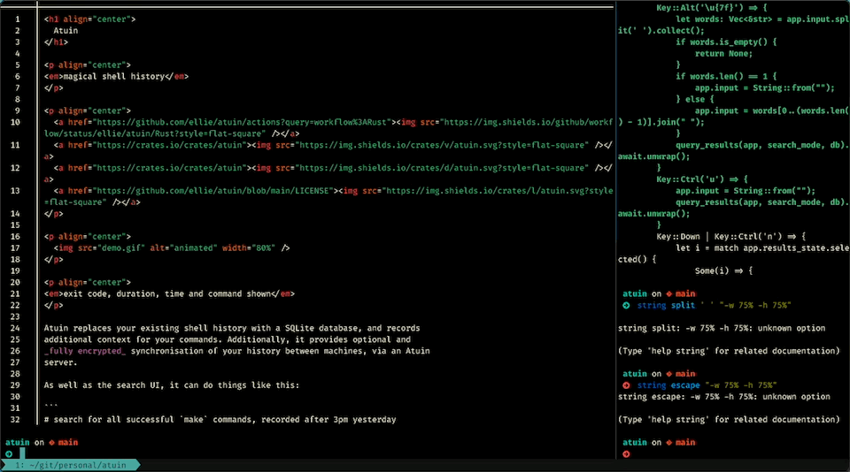Click the teal prompt arrow before "string split"
This screenshot has height=472, width=850.
(x=626, y=304)
